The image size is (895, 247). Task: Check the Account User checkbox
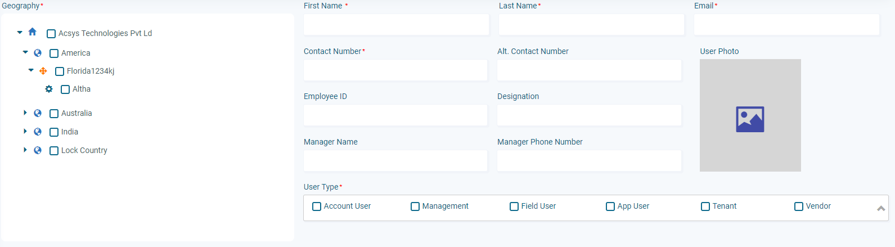click(317, 206)
